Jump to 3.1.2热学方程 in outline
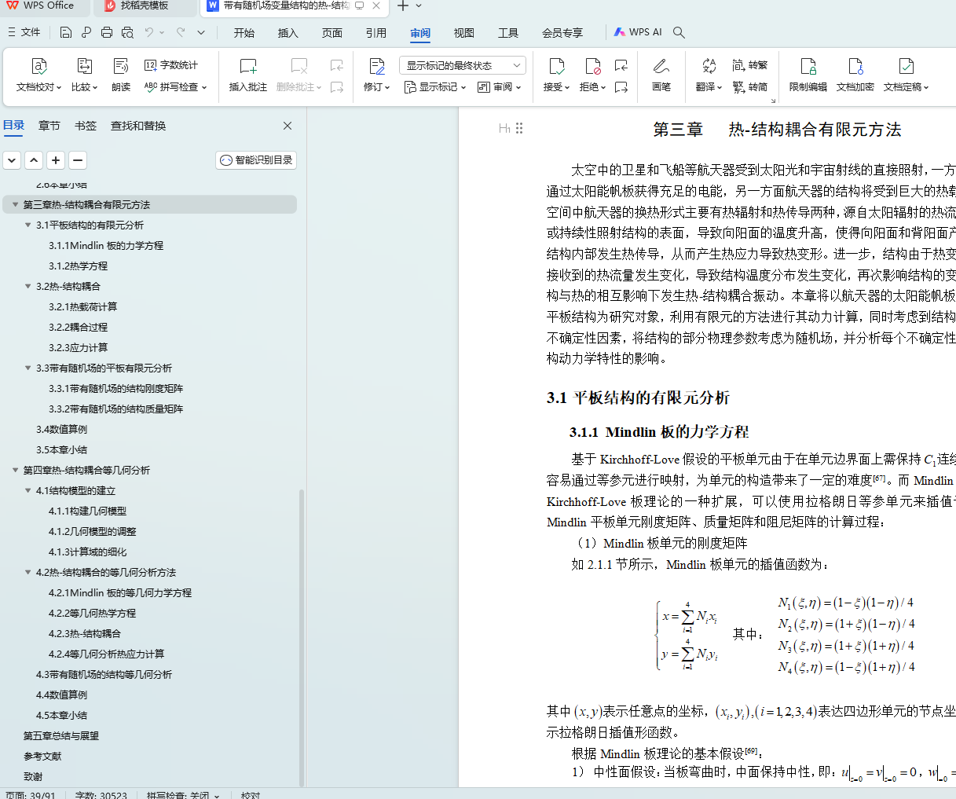This screenshot has height=799, width=956. 78,266
